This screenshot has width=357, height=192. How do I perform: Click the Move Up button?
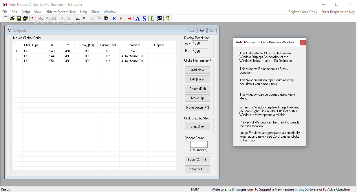(197, 98)
